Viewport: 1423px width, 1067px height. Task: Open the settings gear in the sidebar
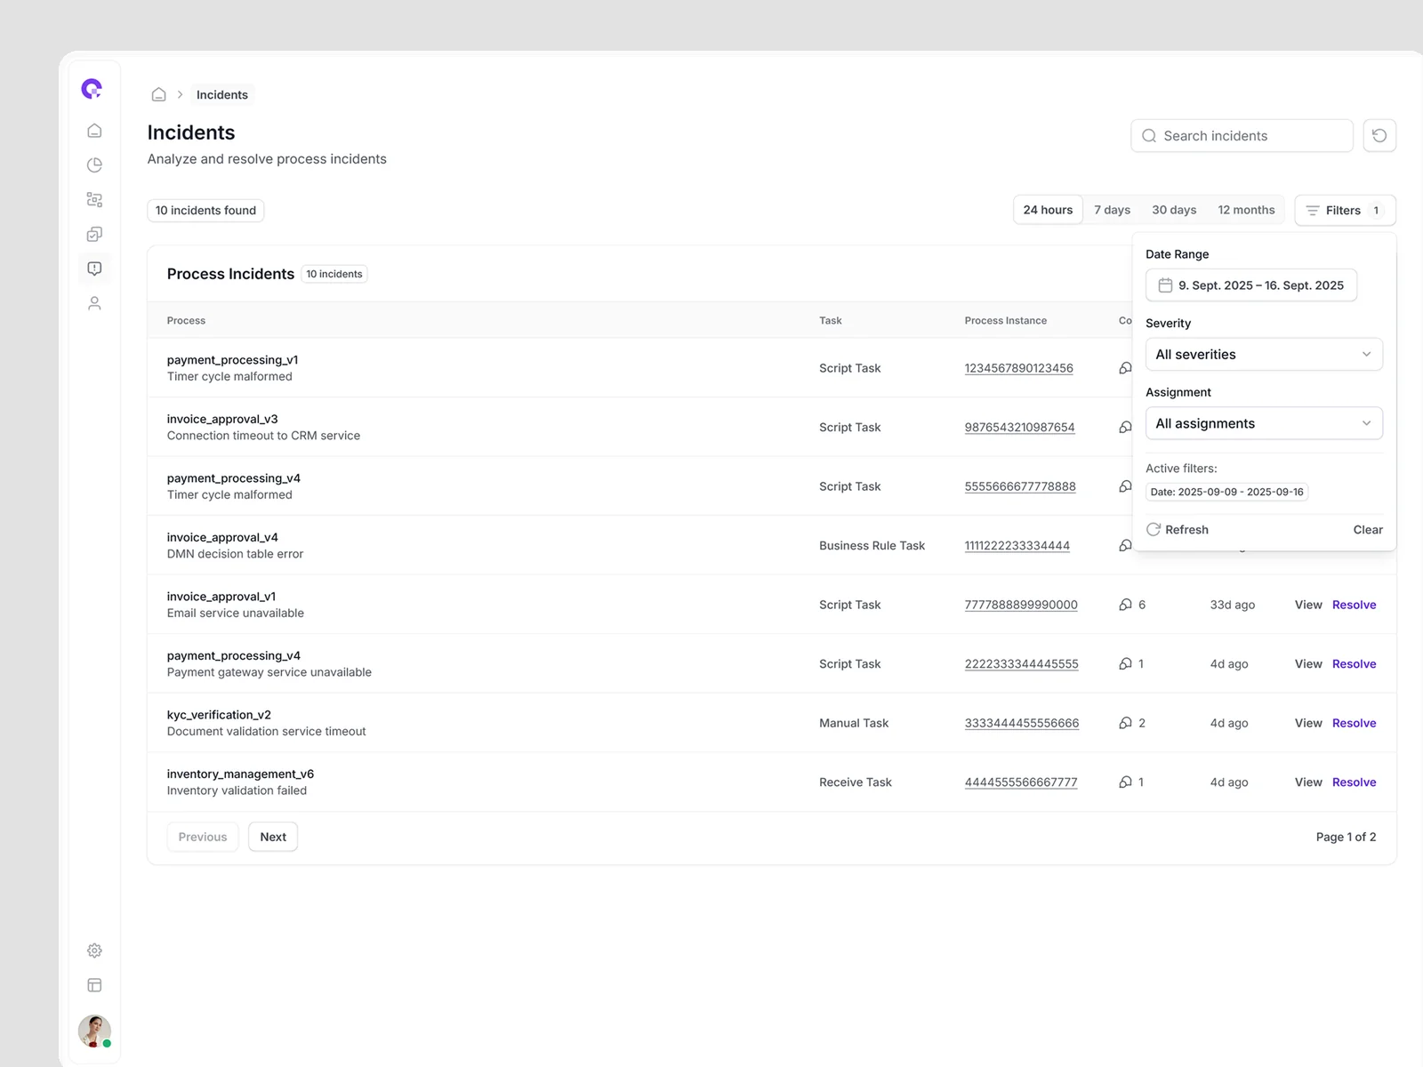click(94, 951)
